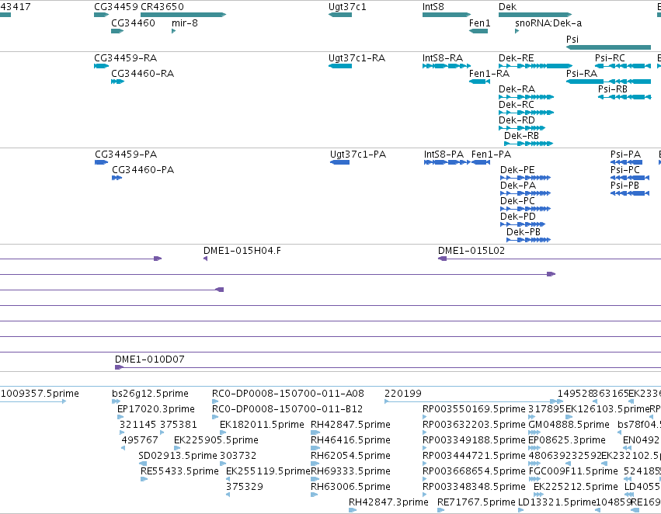Open transcript CG34459-RA label
The height and width of the screenshot is (514, 661).
(x=125, y=57)
